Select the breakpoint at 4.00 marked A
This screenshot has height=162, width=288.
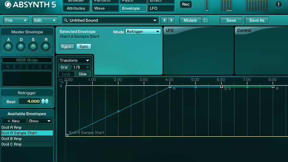[x=170, y=87]
